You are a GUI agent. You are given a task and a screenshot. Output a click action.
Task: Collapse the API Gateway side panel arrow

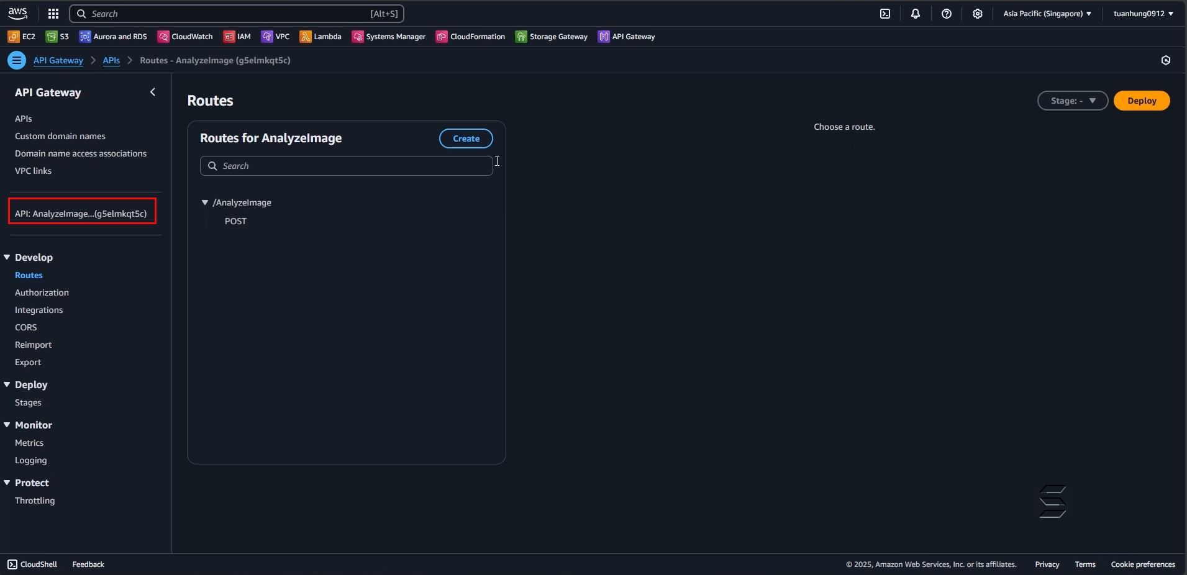coord(153,92)
